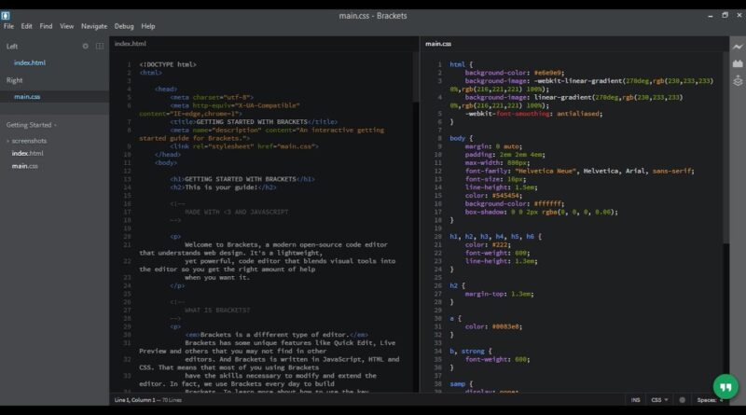Click the -webkit-font-smoothing declaration
Screen dimensions: 746x415
point(533,114)
